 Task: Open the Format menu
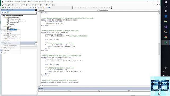click(23, 5)
